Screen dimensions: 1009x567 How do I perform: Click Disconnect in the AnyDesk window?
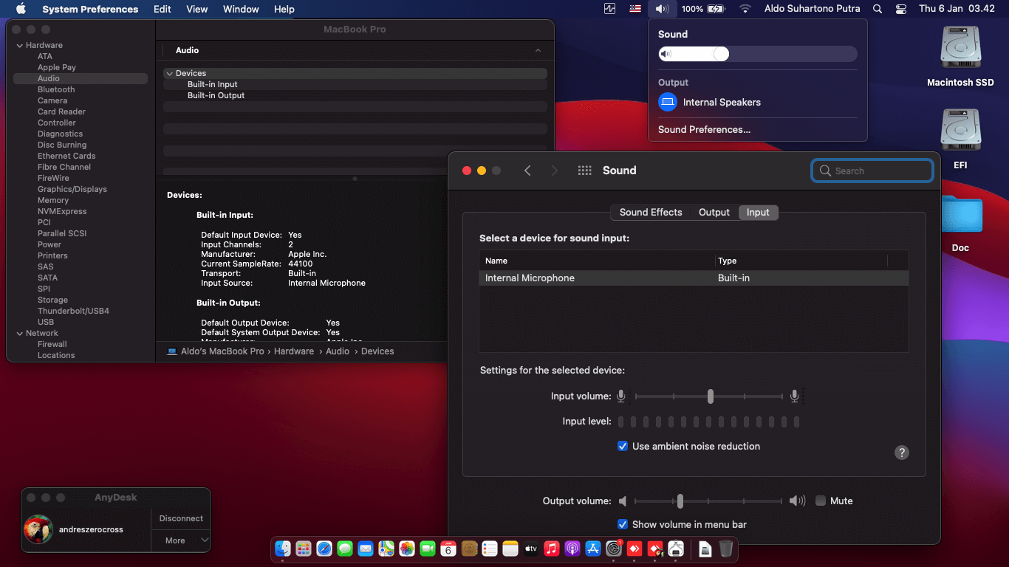pos(181,518)
